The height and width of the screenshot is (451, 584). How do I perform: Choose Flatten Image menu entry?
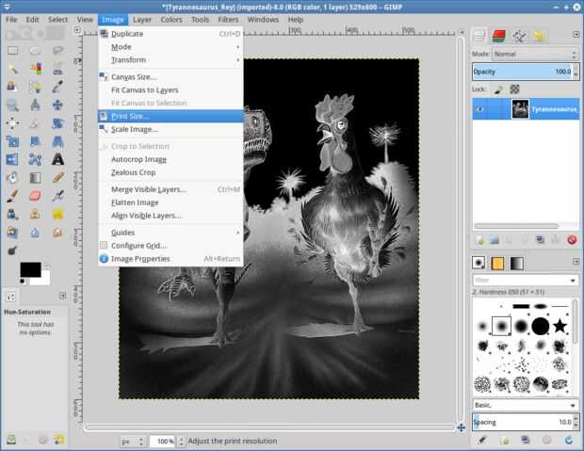170,202
